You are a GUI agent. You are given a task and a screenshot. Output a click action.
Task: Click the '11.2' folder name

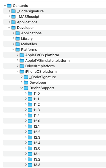coord(37,105)
